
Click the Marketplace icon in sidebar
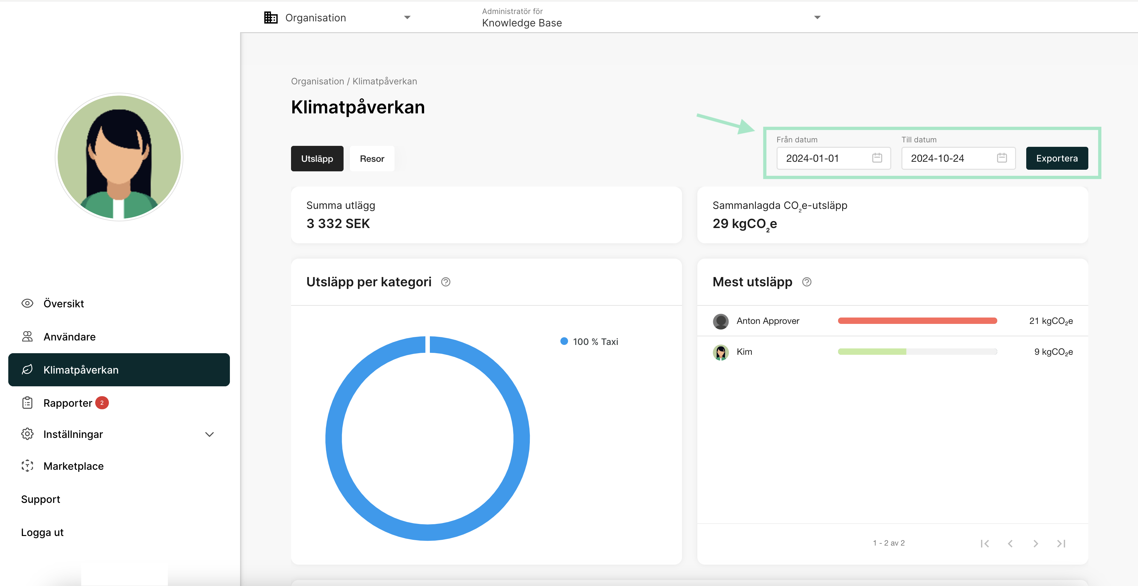[27, 466]
